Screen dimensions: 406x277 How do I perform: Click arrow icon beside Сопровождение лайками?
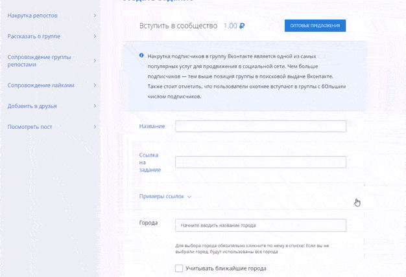pyautogui.click(x=95, y=85)
